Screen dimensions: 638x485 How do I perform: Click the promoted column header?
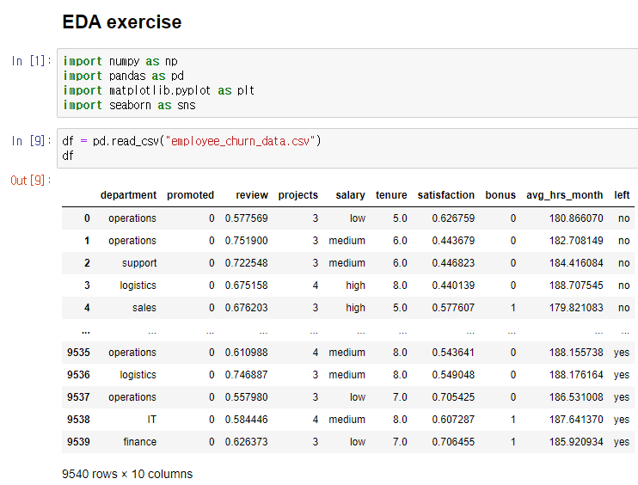(x=190, y=195)
